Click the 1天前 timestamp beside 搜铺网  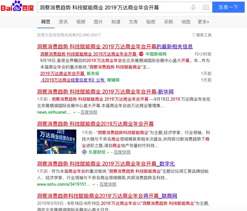tap(206, 80)
